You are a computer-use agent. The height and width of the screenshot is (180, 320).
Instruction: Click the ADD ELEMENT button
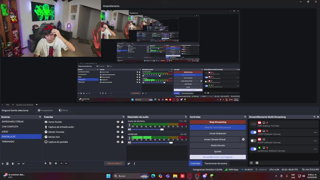point(114,163)
